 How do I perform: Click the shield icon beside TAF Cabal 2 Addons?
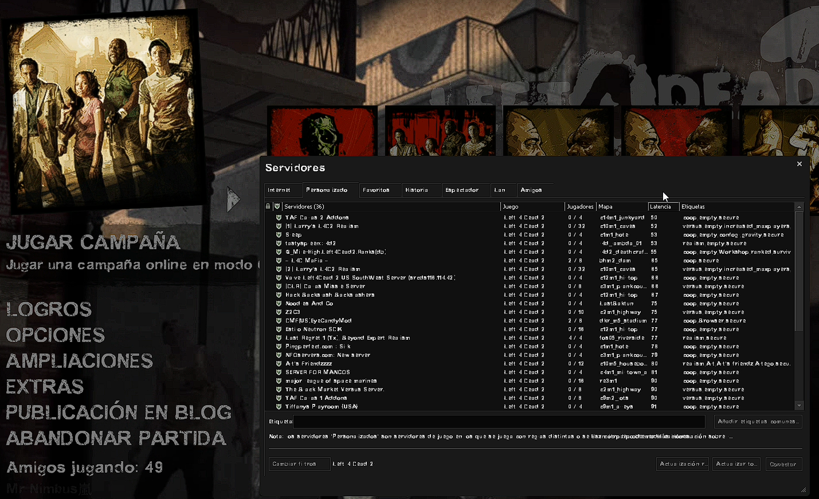coord(279,218)
